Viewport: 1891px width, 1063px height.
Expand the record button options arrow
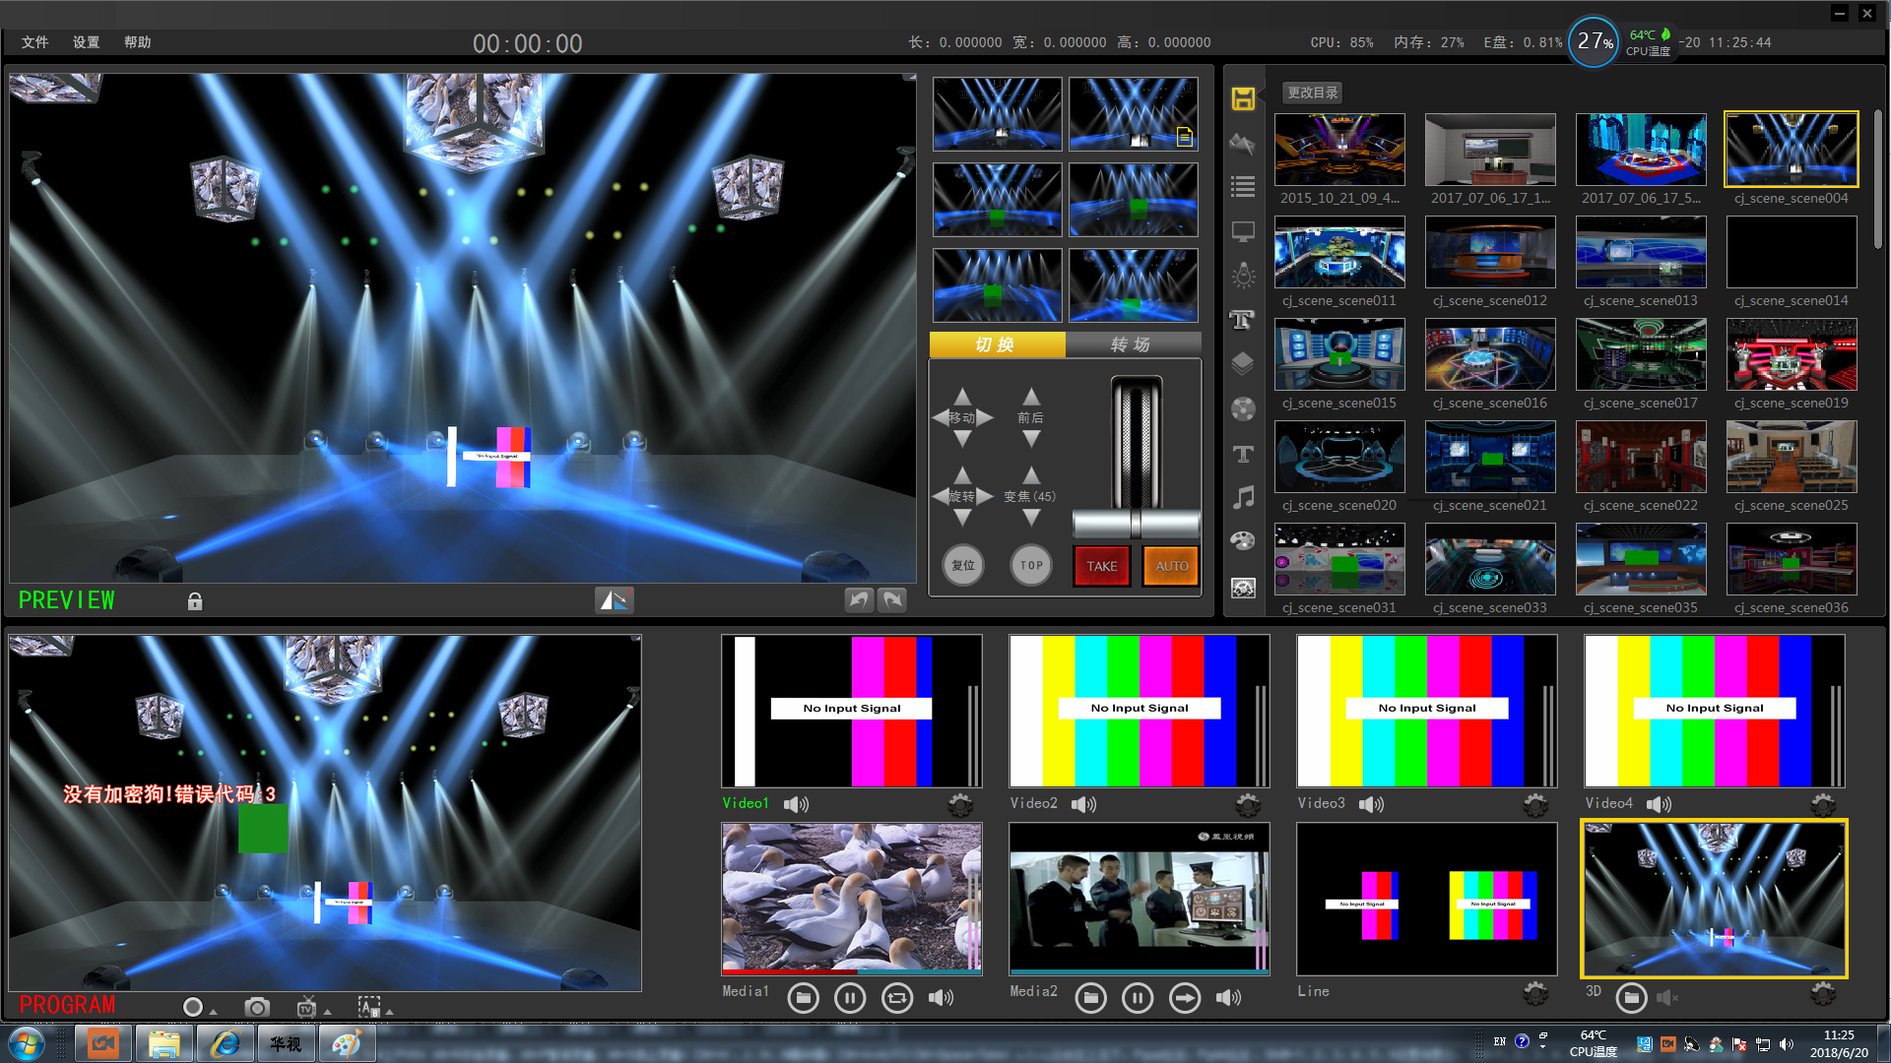[x=213, y=1012]
